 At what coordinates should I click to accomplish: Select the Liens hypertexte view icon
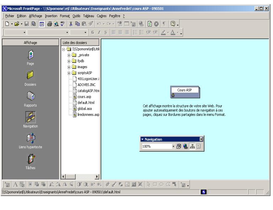[x=30, y=139]
